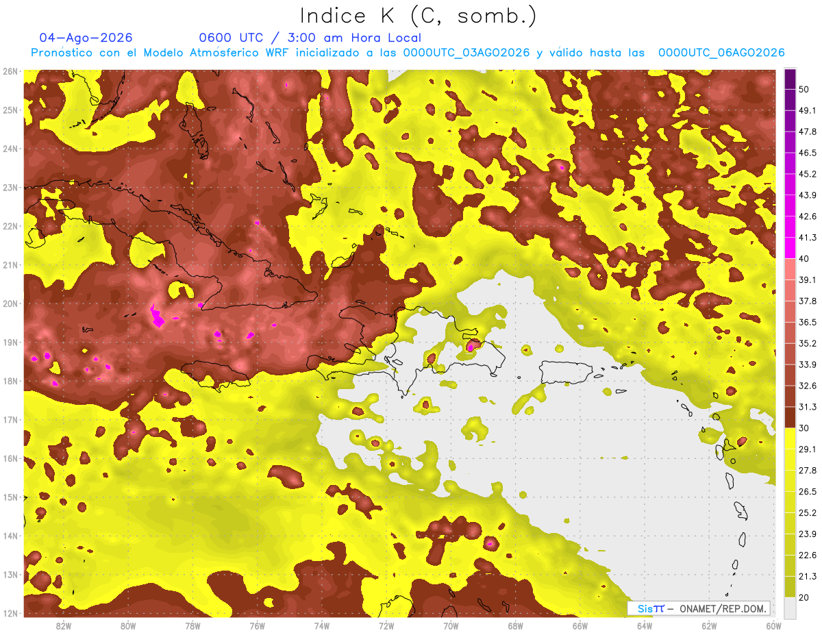Click the latitude label '22N'
The width and height of the screenshot is (822, 635).
click(10, 226)
